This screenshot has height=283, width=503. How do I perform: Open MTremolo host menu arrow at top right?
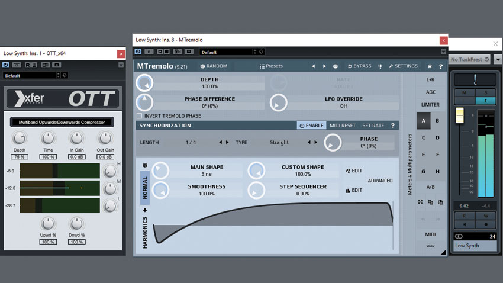tap(443, 52)
